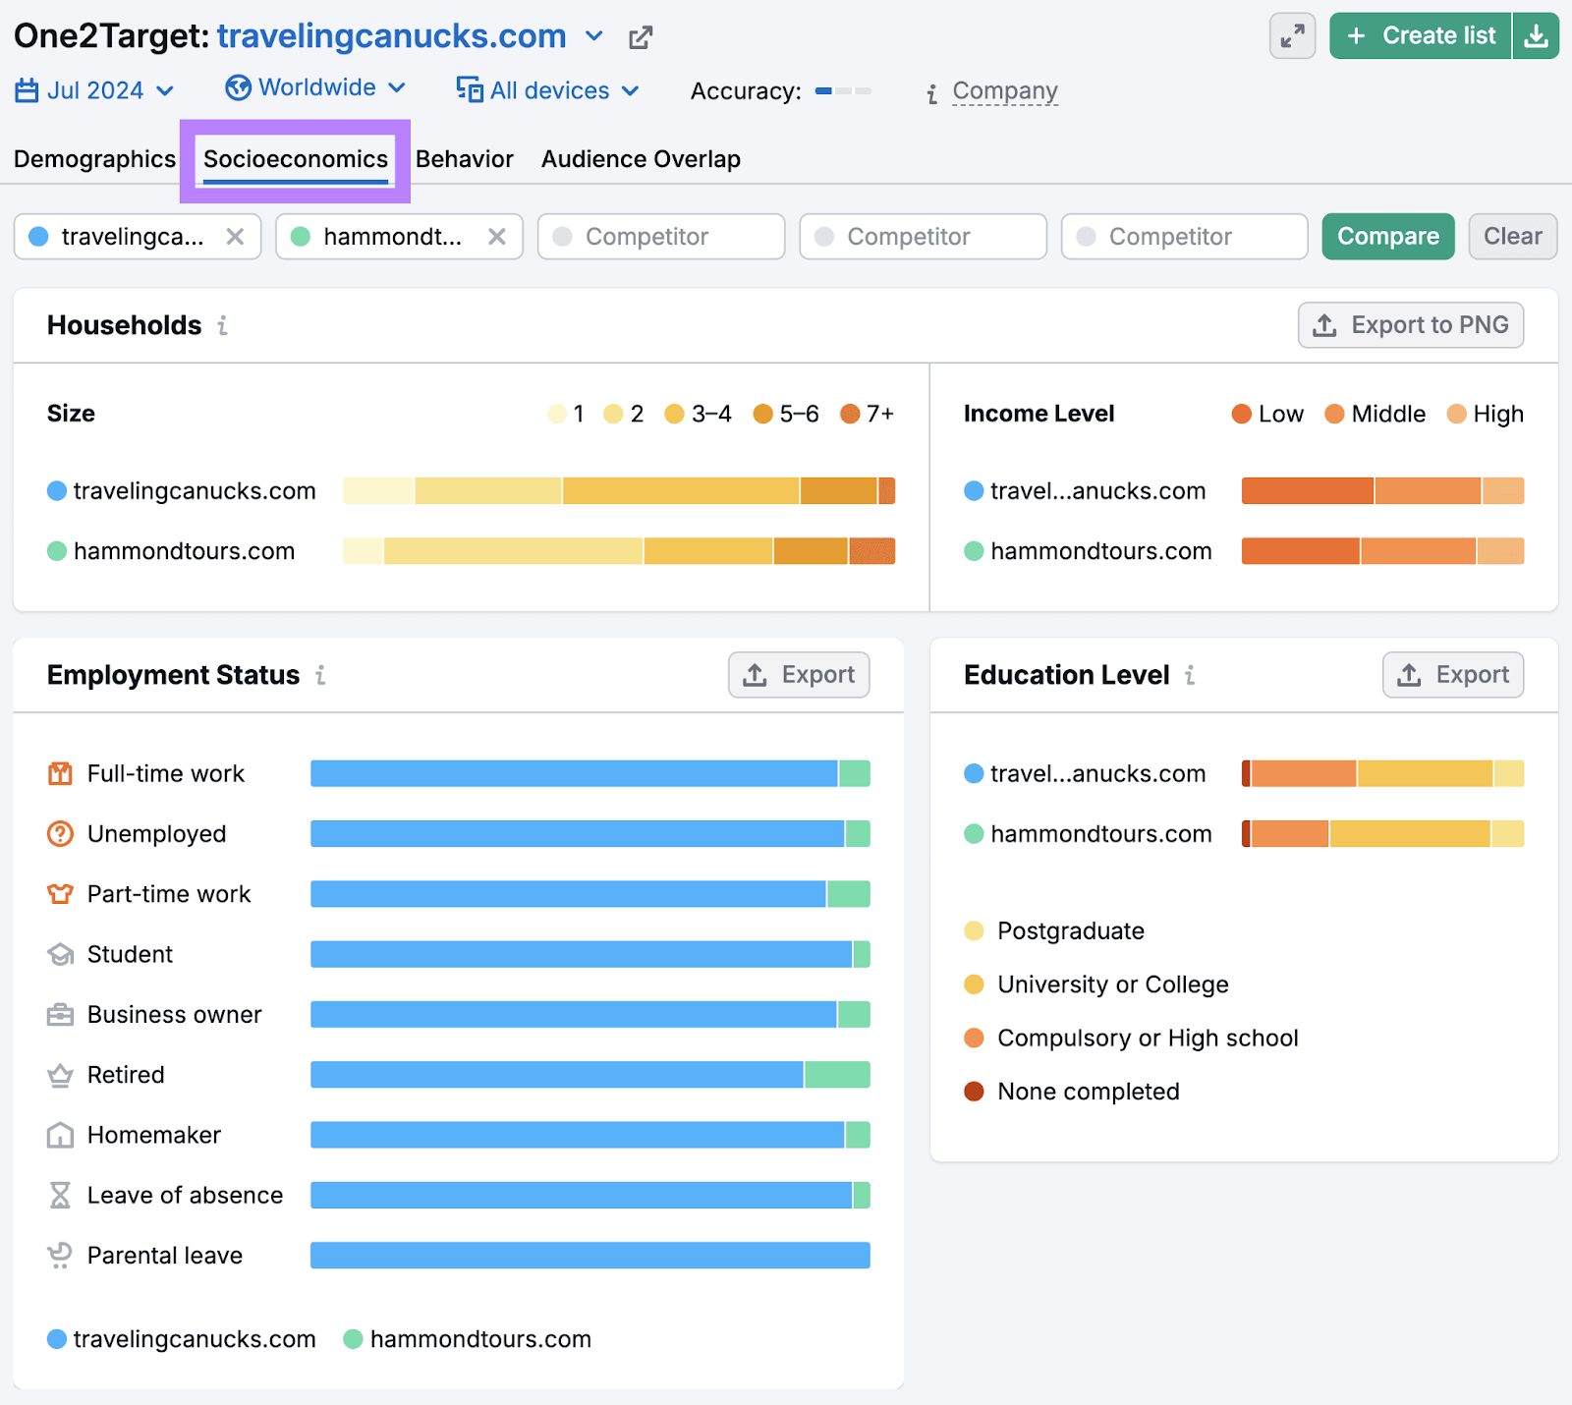Screen dimensions: 1572x1405
Task: Click the info icon beside Education Level
Action: (x=1190, y=675)
